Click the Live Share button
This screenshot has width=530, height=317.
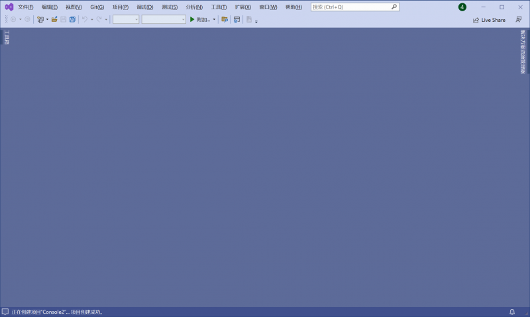click(x=489, y=20)
